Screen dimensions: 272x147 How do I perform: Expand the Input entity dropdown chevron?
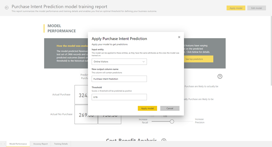pyautogui.click(x=144, y=62)
